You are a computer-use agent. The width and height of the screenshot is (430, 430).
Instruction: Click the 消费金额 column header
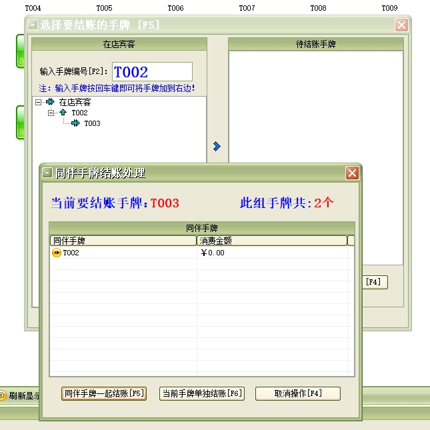(x=271, y=241)
